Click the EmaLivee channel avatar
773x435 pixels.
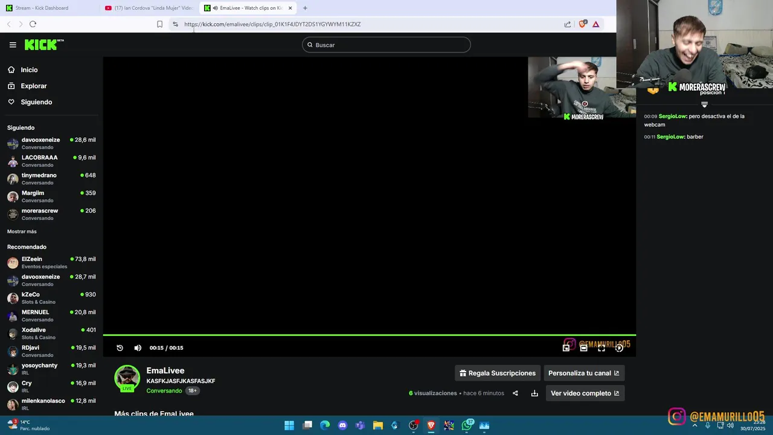coord(127,378)
